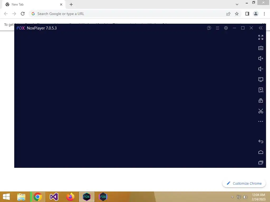270x202 pixels.
Task: Close the NoxPlayer window
Action: (x=251, y=28)
